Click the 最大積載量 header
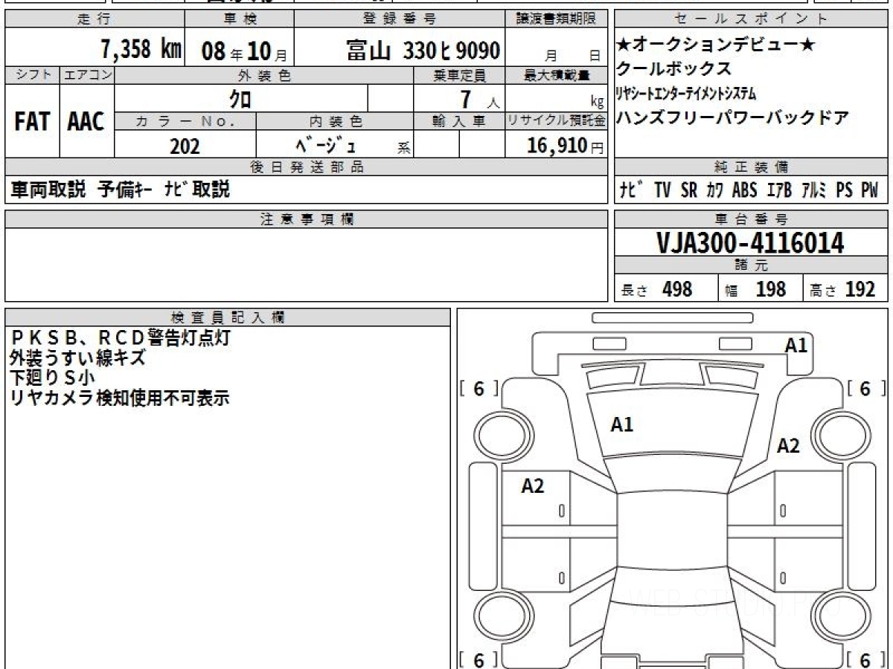The image size is (893, 669). [x=557, y=75]
